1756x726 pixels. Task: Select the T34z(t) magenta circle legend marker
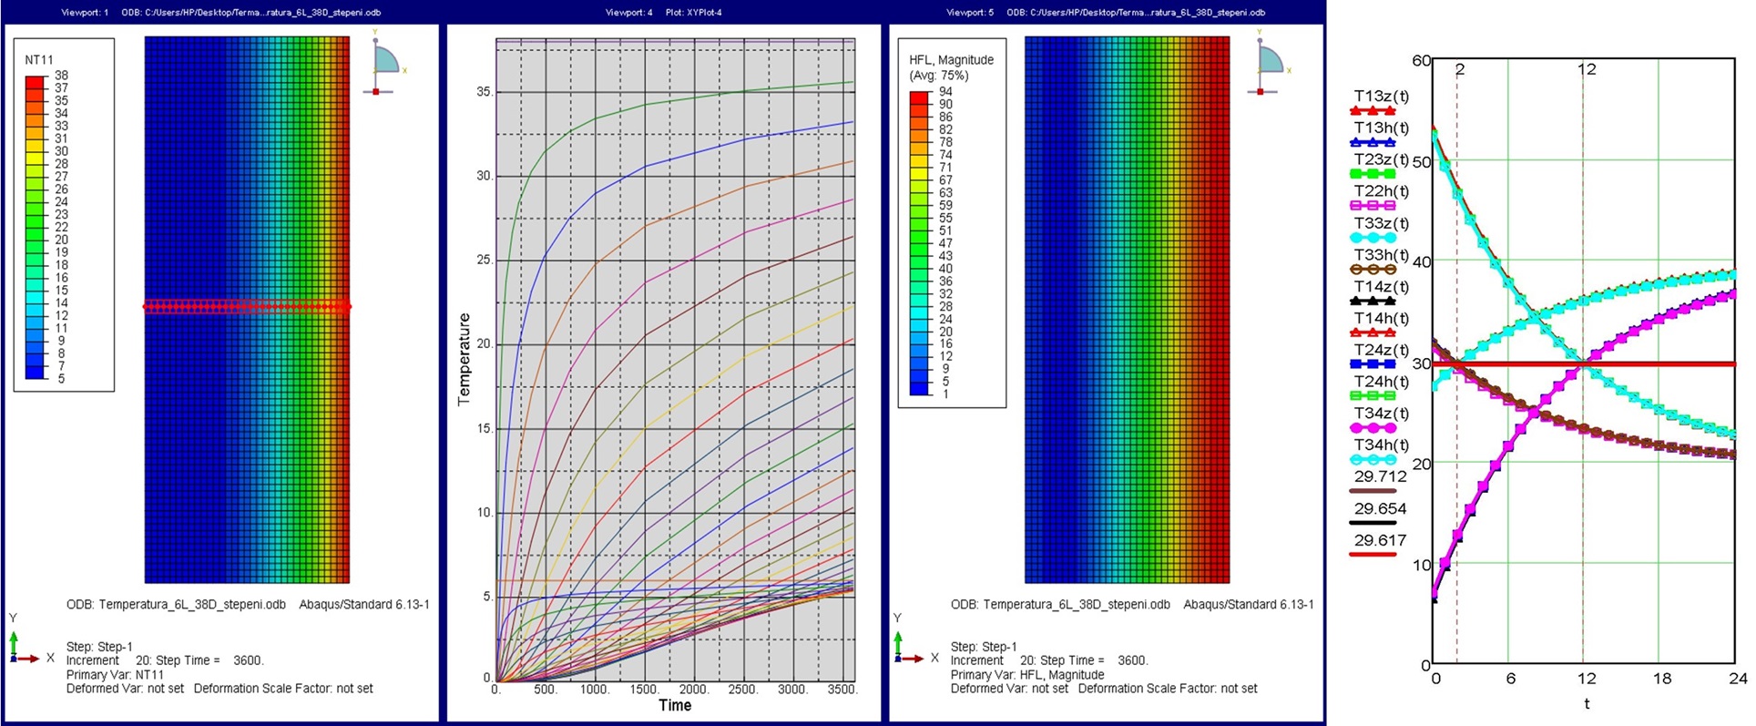[1373, 427]
